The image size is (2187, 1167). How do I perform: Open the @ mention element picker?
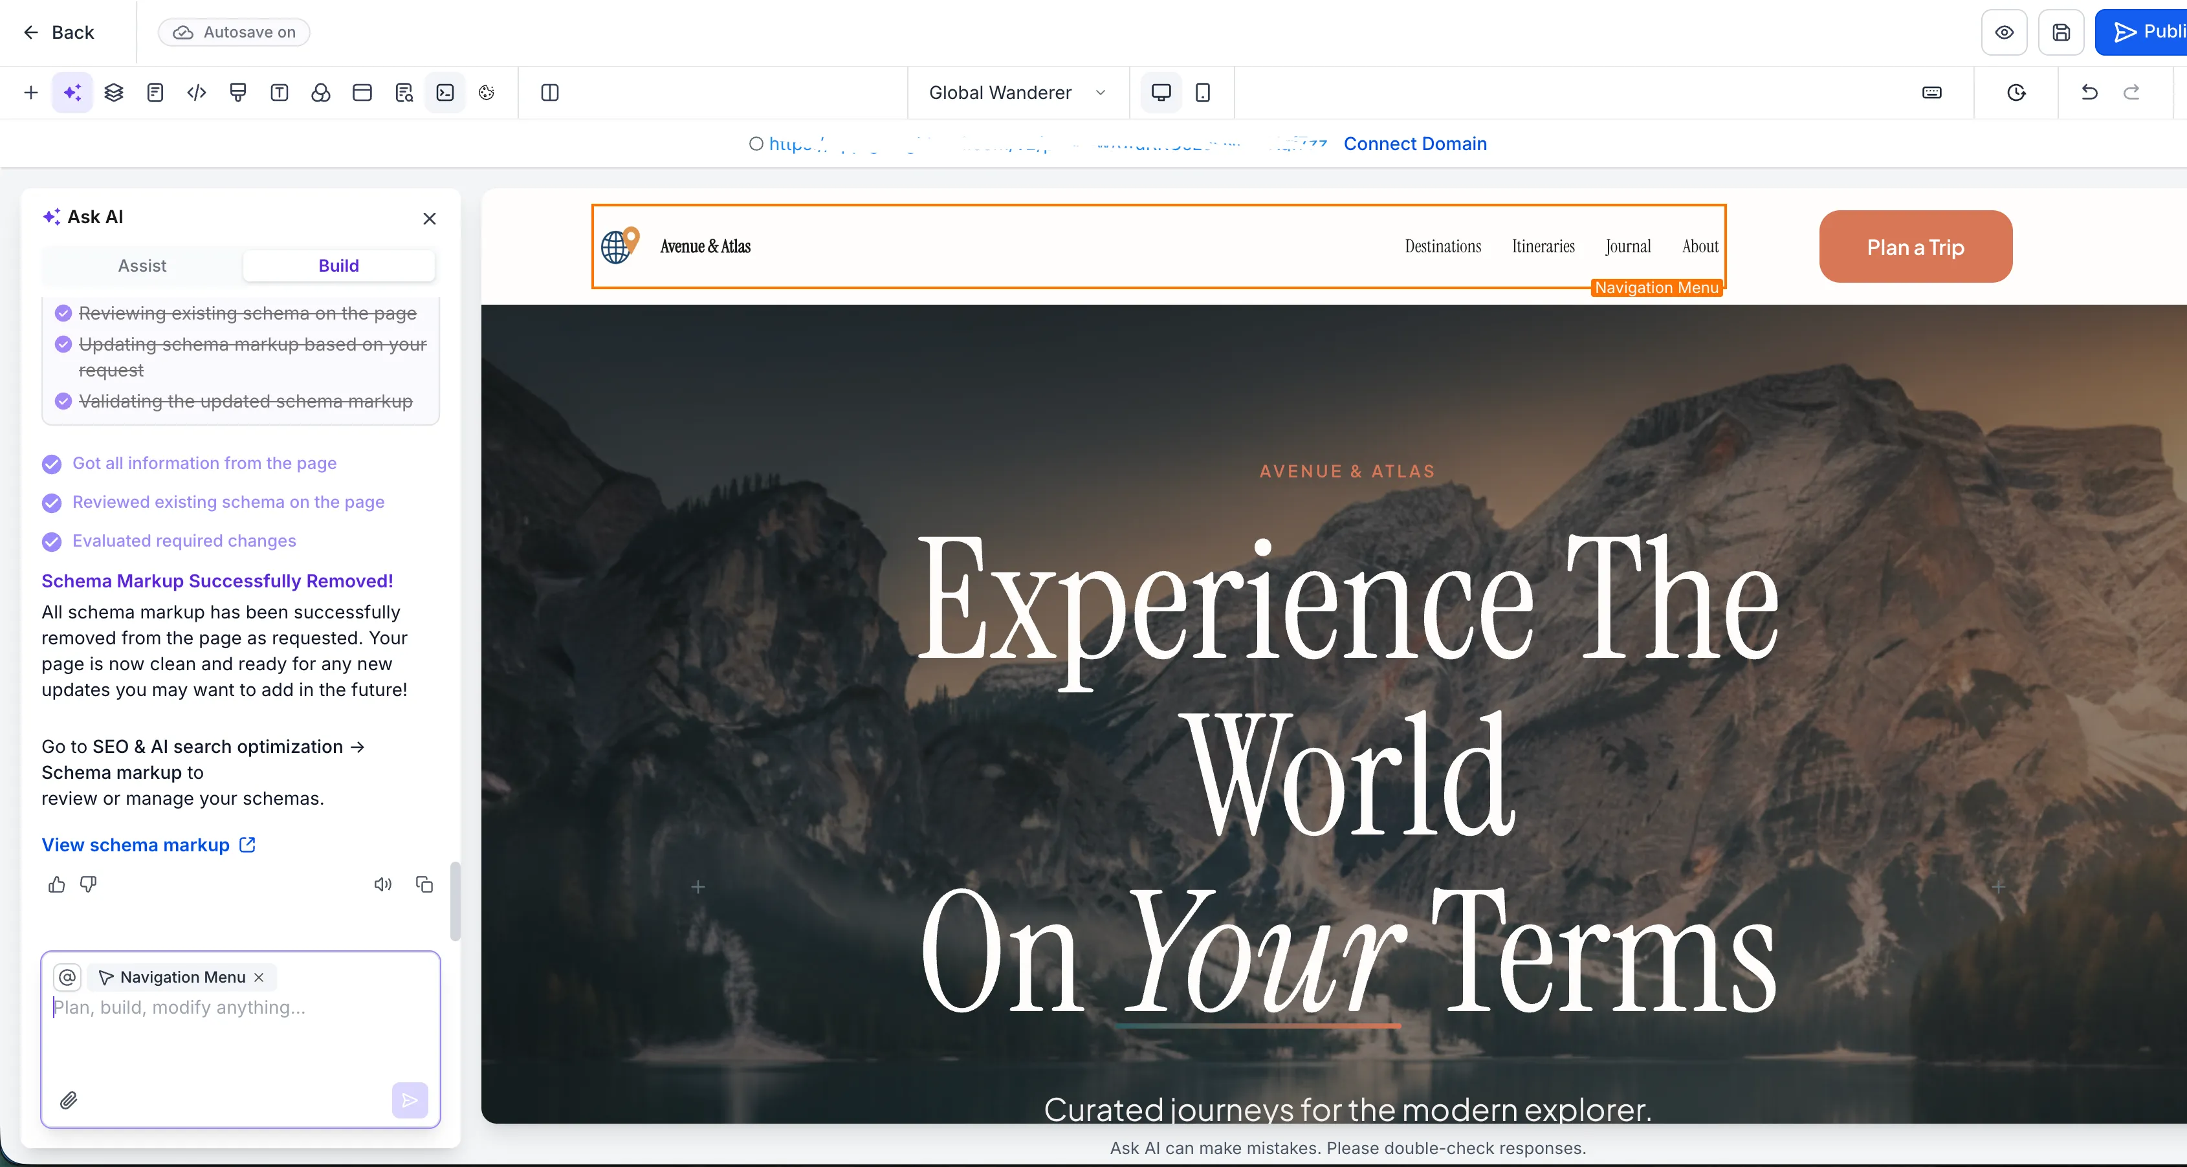(x=67, y=977)
